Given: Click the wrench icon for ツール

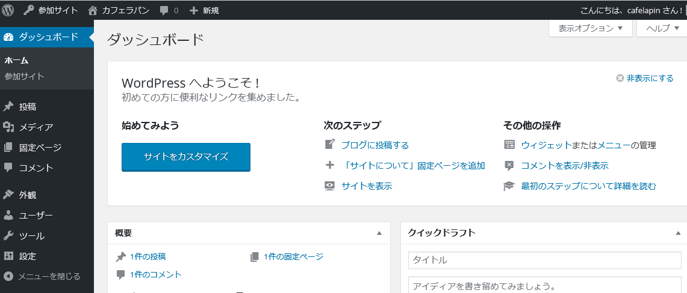Looking at the screenshot, I should pos(8,236).
